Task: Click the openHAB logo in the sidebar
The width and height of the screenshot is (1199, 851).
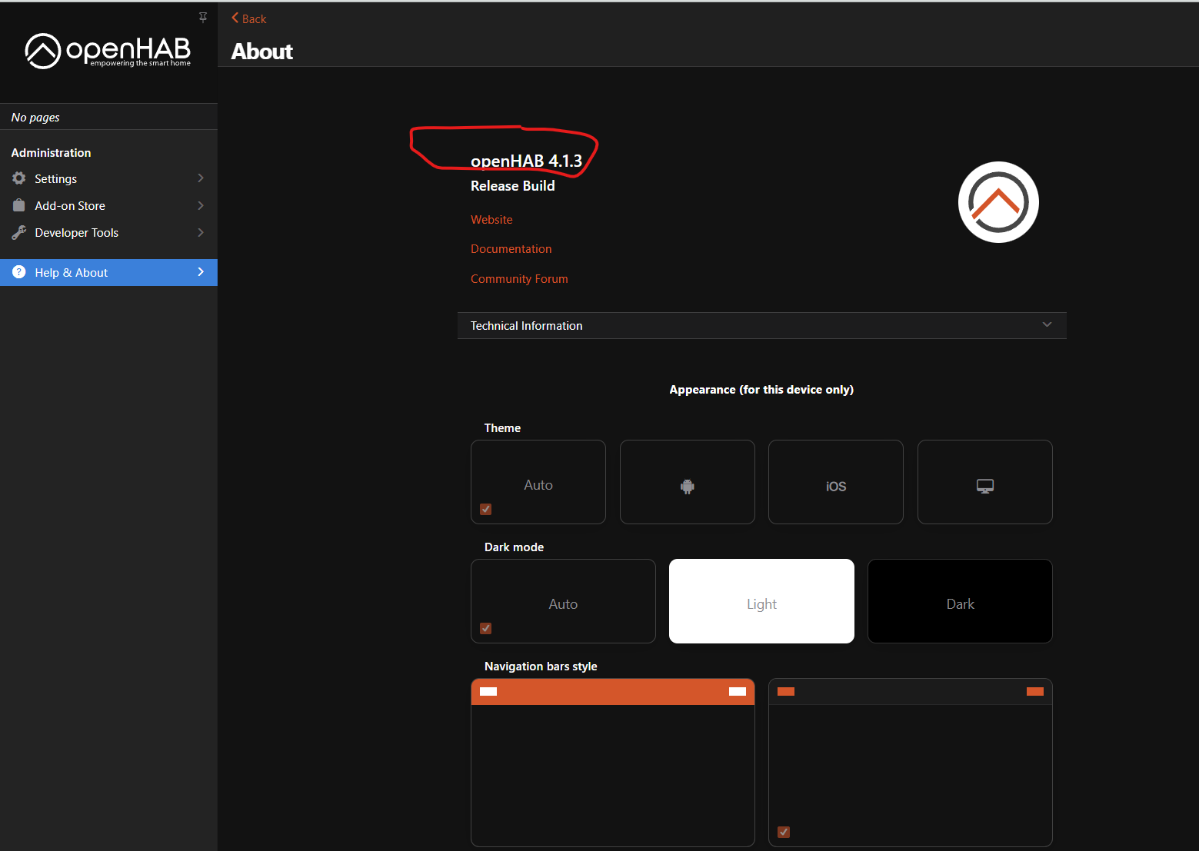Action: coord(108,51)
